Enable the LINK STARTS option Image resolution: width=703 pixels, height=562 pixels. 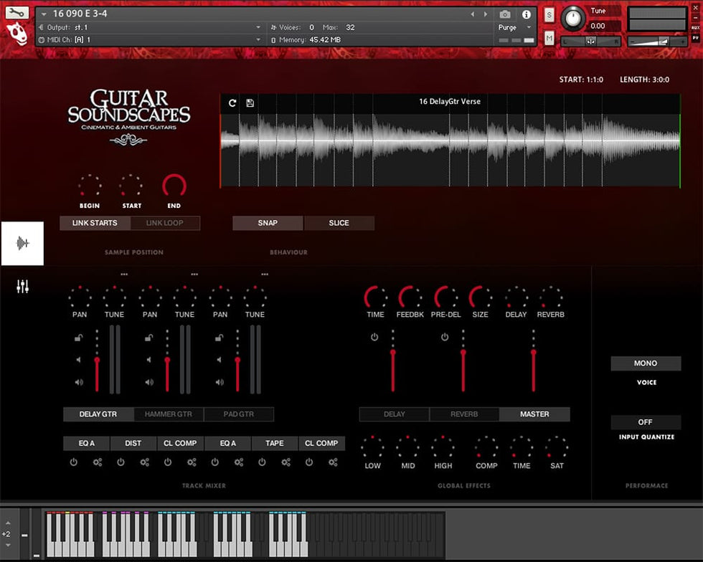(95, 223)
